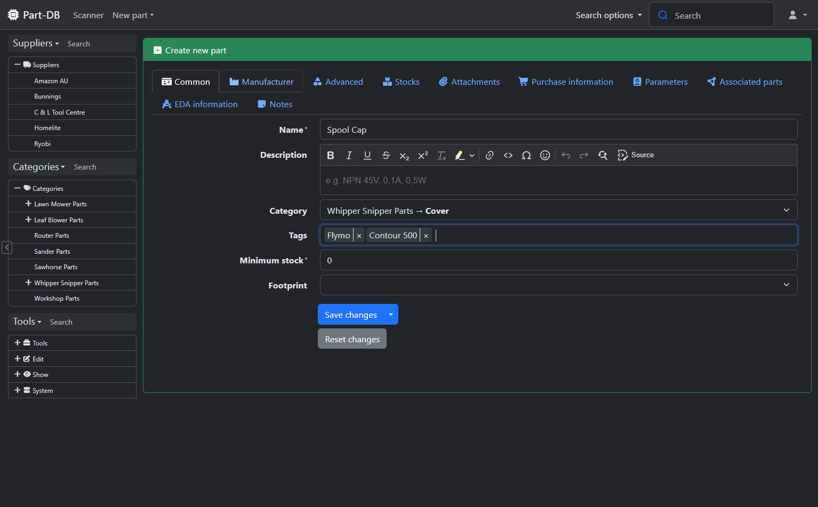Viewport: 818px width, 507px height.
Task: Apply the highlight marker tool
Action: [459, 155]
